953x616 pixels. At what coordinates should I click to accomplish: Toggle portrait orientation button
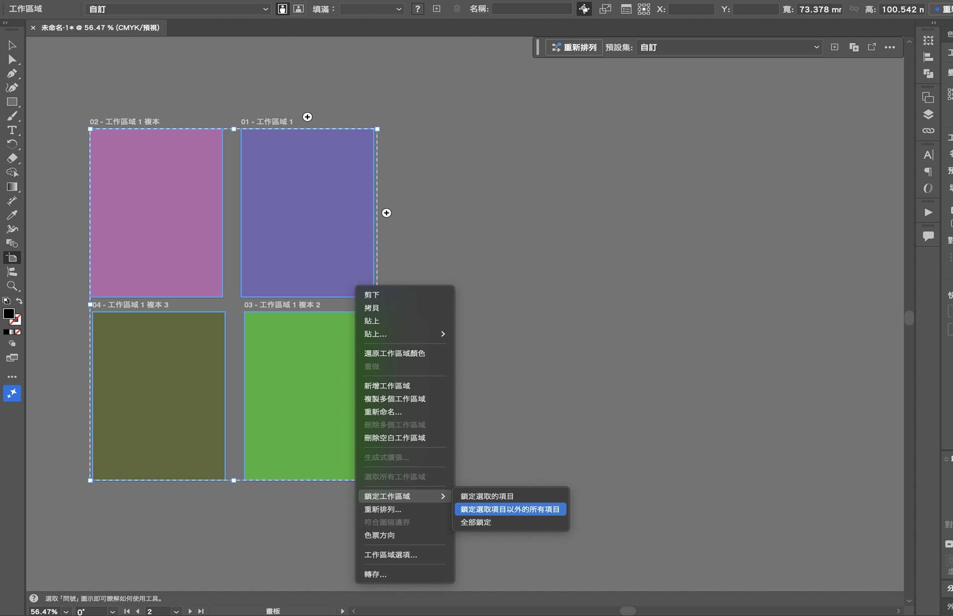tap(282, 9)
